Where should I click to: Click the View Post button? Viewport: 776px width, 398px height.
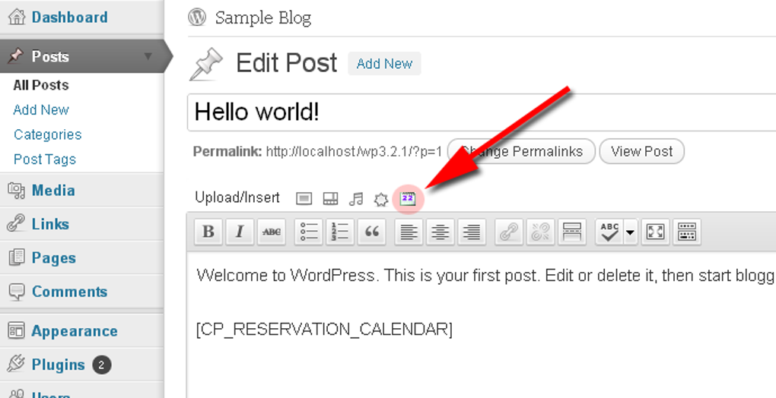coord(642,151)
